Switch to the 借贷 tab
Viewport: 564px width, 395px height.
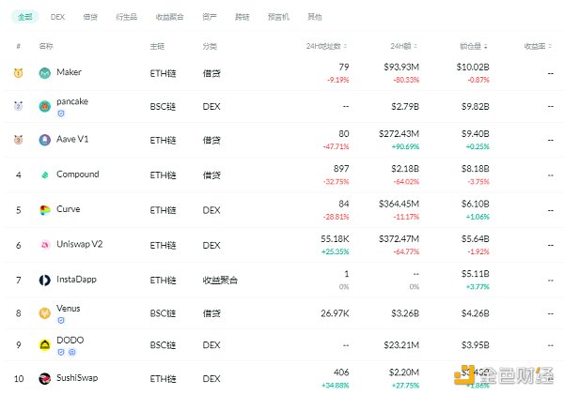pyautogui.click(x=90, y=17)
